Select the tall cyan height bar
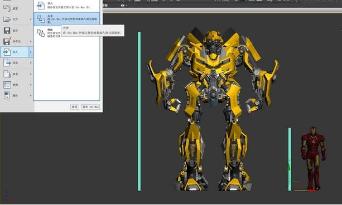342x205 pixels. 139,111
